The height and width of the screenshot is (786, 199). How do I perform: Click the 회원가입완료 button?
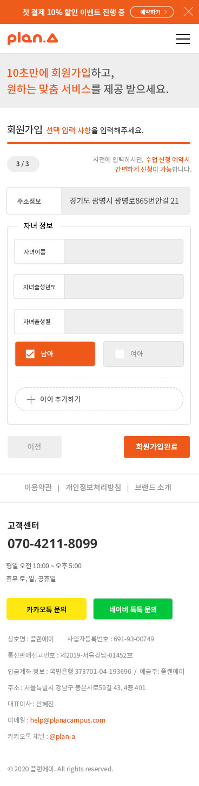coord(157,447)
